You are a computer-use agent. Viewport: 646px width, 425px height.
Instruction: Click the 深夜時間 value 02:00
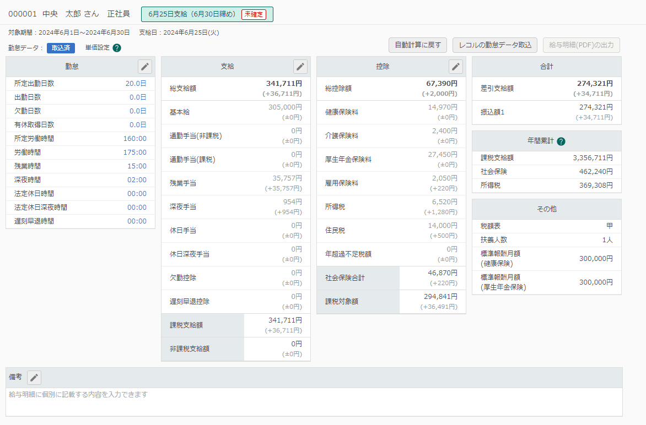[137, 180]
